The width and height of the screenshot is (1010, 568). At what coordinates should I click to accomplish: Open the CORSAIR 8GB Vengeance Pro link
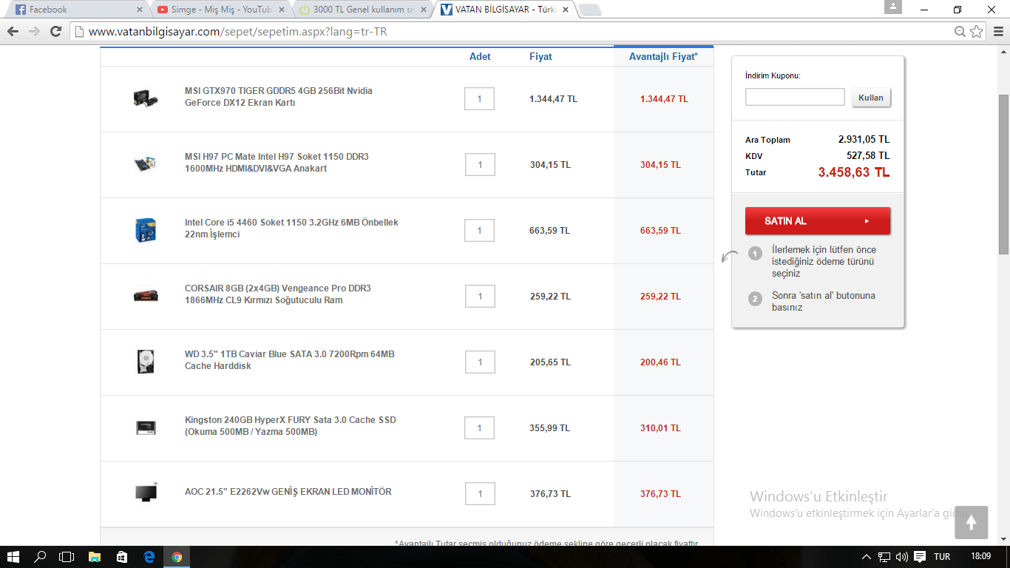[278, 294]
